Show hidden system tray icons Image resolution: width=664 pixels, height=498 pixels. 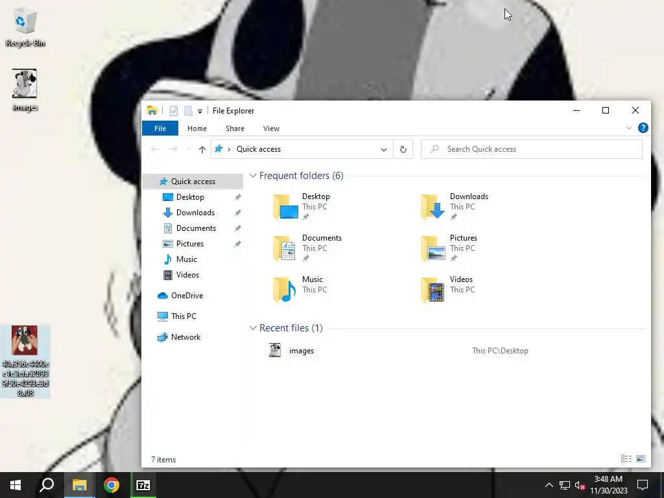[x=549, y=485]
